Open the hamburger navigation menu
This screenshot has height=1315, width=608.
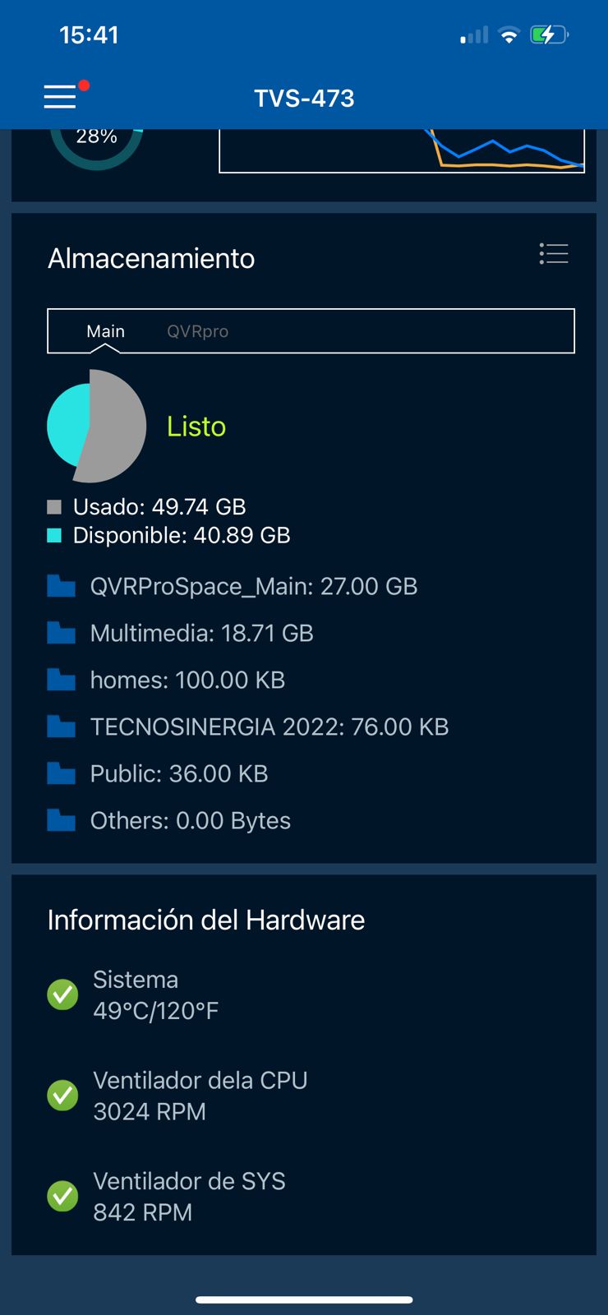pyautogui.click(x=59, y=97)
